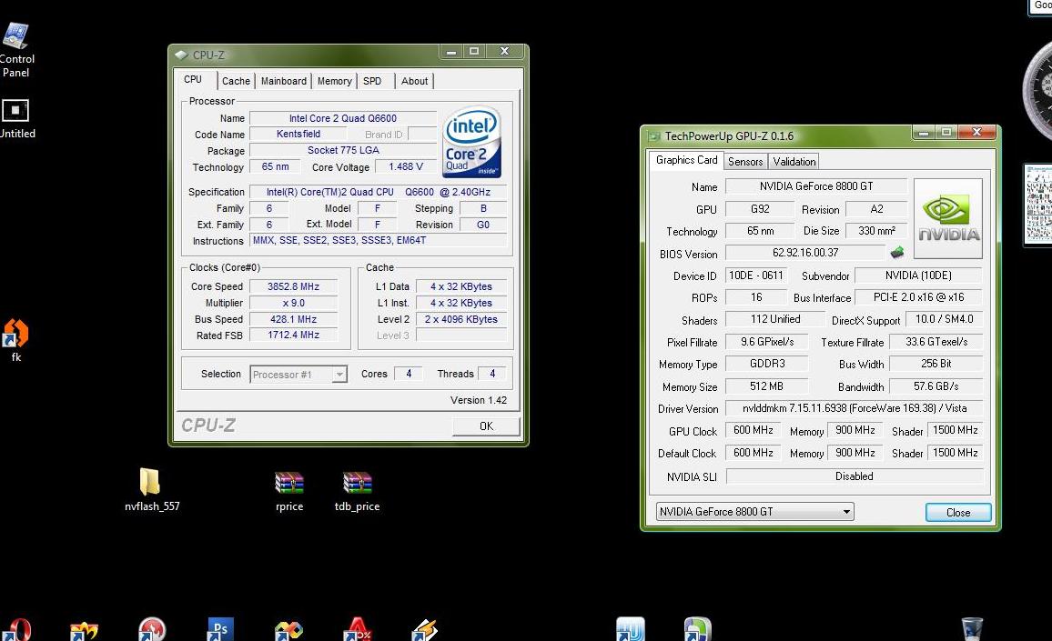The height and width of the screenshot is (641, 1052).
Task: Select the Graphics Card tab in GPU-Z
Action: coord(686,160)
